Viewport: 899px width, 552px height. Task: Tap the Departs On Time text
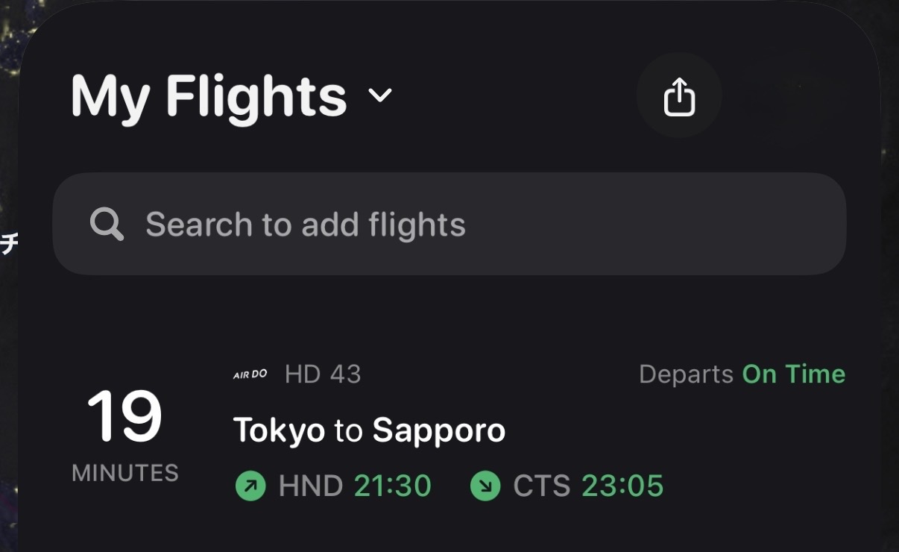(x=741, y=374)
